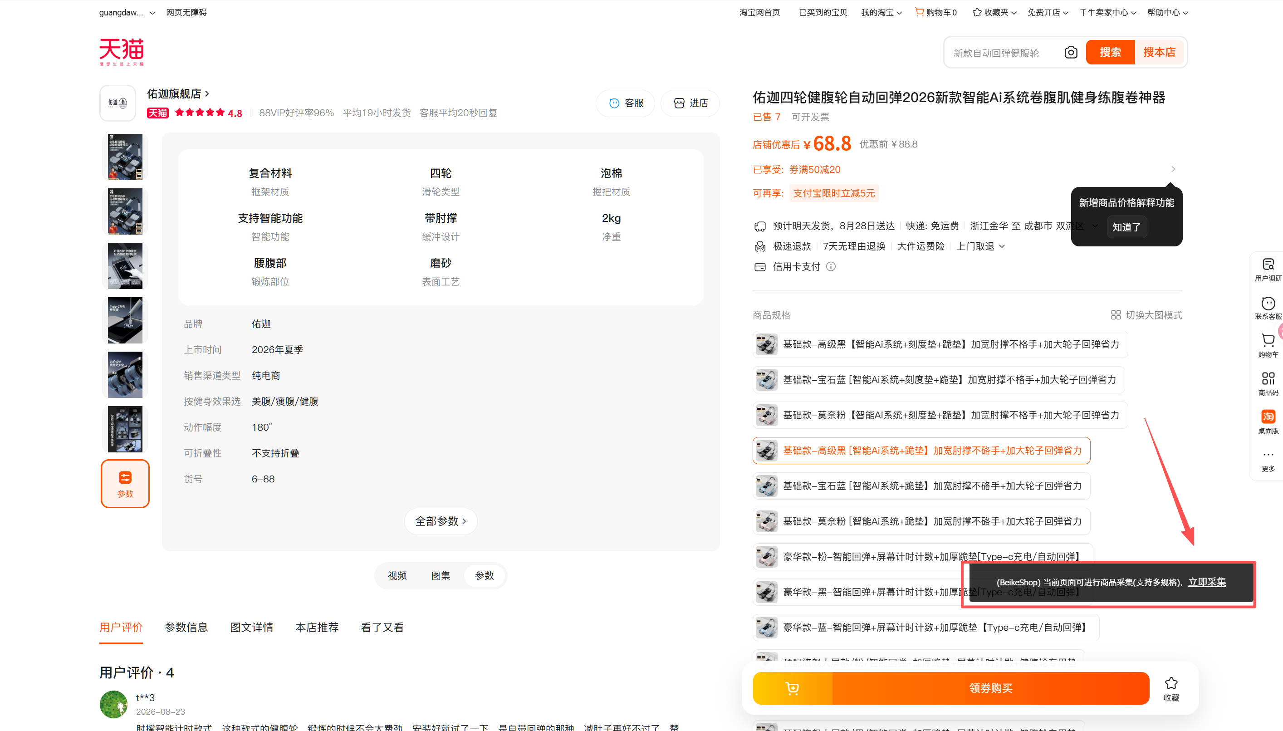
Task: Click the BeikeShop 立即采集 link
Action: (x=1207, y=582)
